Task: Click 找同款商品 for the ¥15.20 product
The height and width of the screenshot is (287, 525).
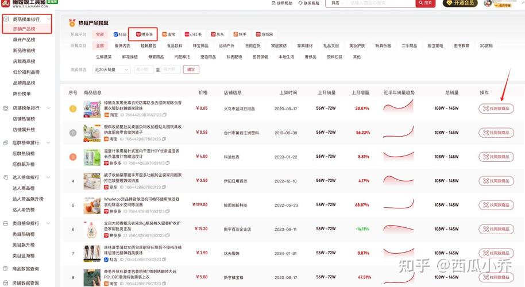Action: 496,229
